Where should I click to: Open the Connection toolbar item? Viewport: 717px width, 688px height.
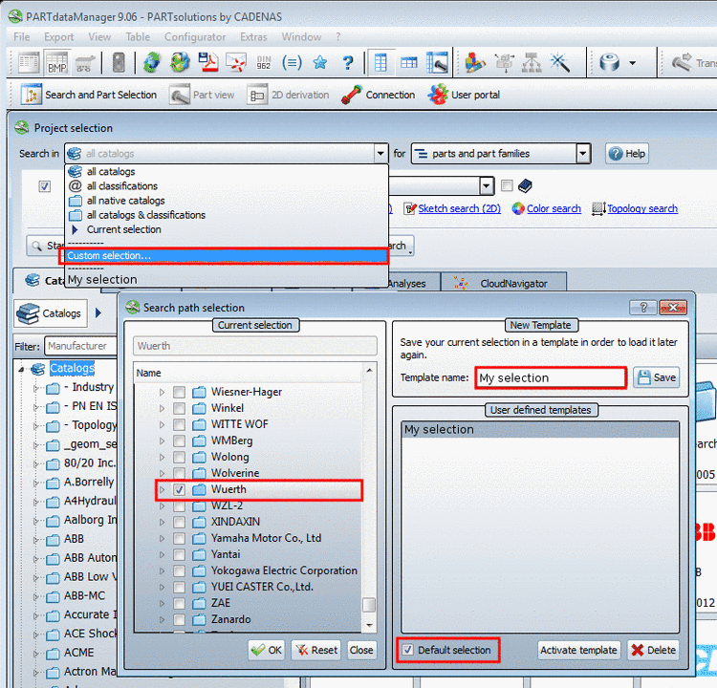379,95
